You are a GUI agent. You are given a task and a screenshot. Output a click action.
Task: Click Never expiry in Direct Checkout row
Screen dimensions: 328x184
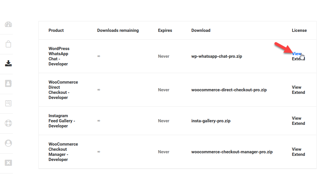164,90
